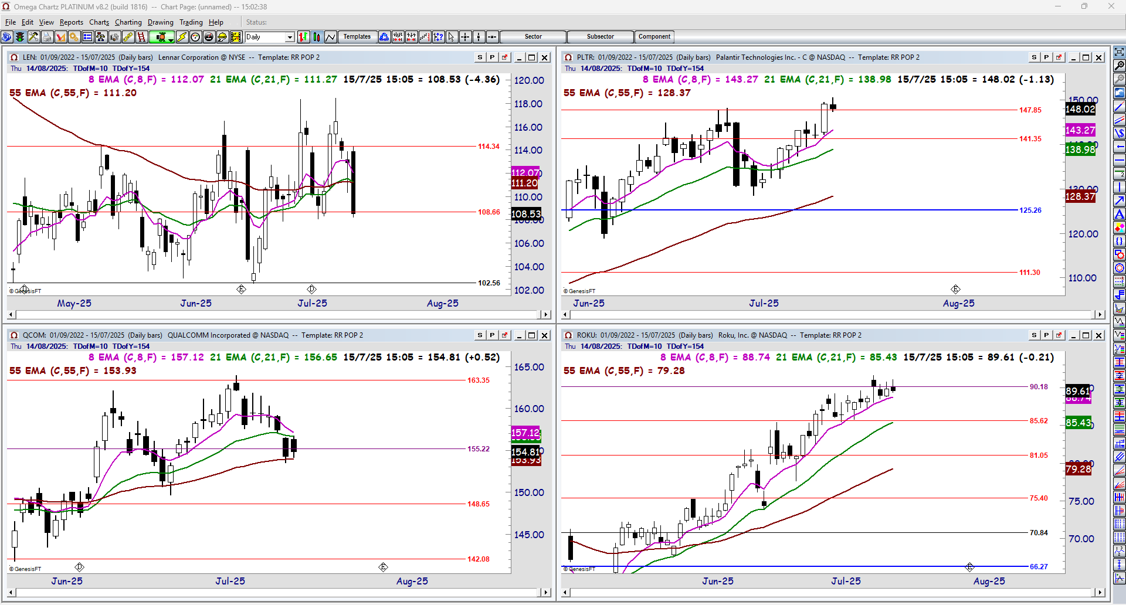Click the traffic light toolbar icon
Screen dimensions: 1126x605
point(20,37)
